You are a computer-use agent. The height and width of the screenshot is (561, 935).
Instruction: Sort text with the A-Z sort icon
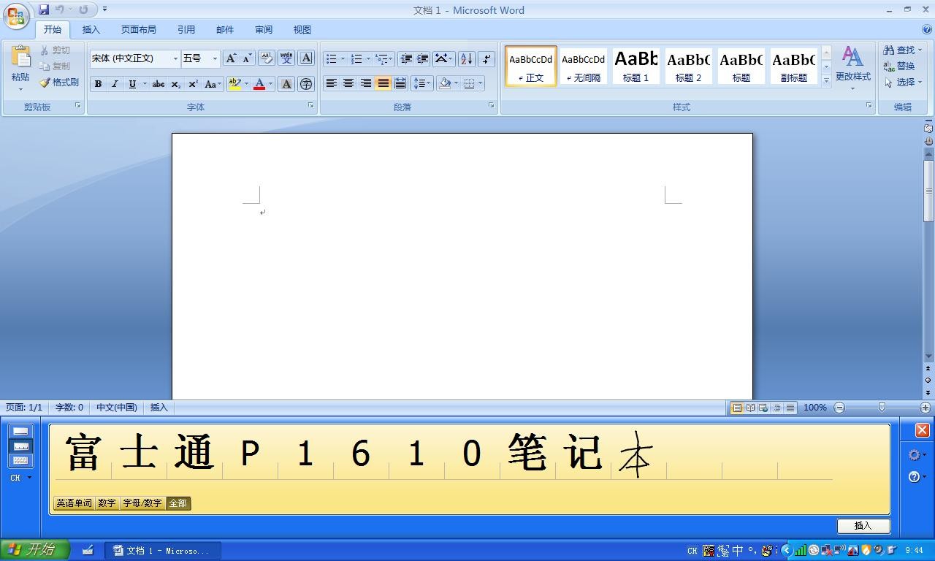[x=467, y=58]
